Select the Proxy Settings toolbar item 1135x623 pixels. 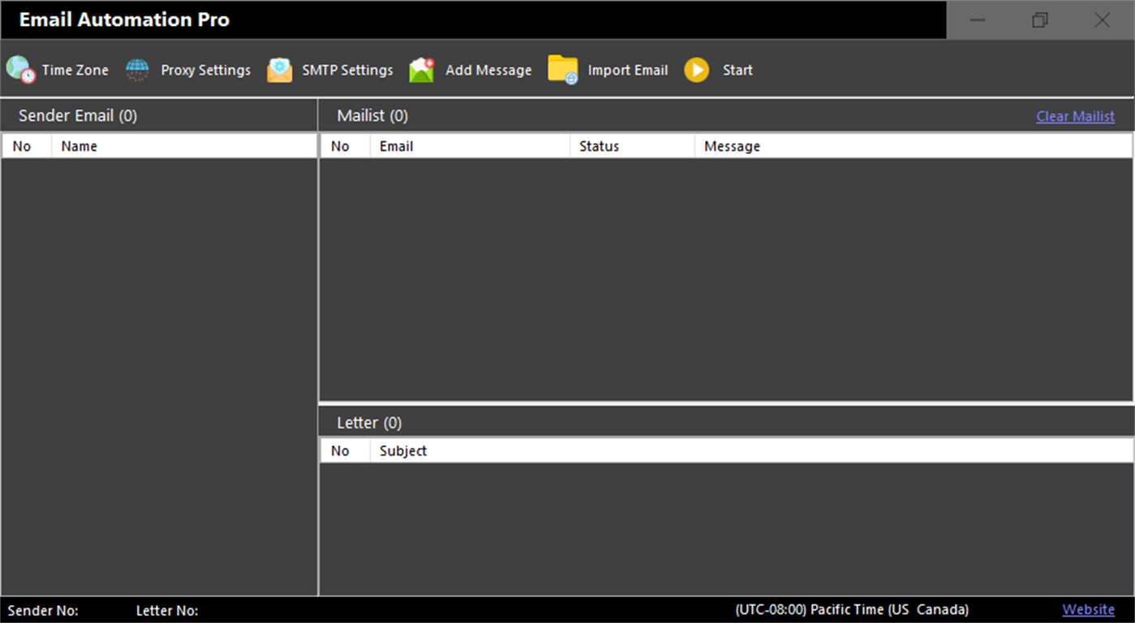205,70
